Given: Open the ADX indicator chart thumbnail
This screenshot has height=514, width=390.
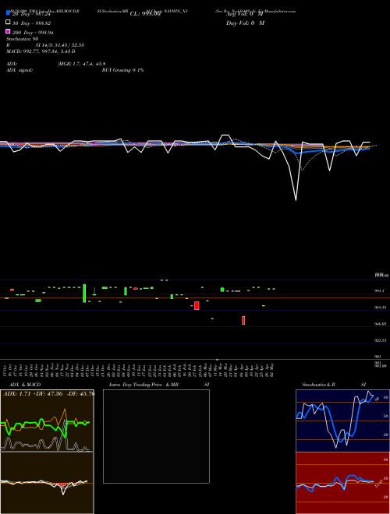Looking at the screenshot, I should coord(47,421).
